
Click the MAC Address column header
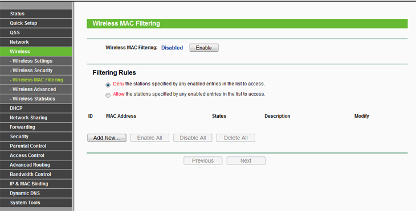coord(121,116)
